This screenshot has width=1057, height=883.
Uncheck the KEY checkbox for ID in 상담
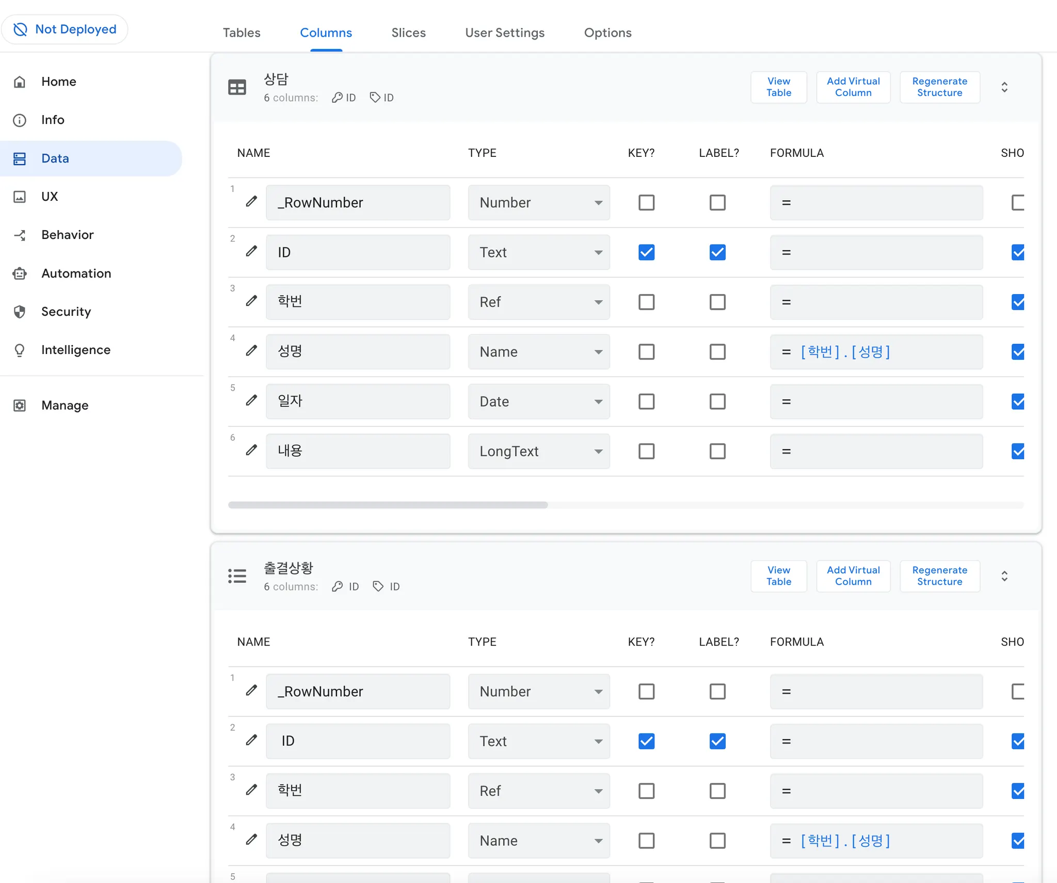tap(646, 252)
